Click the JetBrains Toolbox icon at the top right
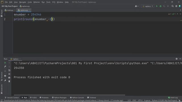Image resolution: width=182 pixels, height=102 pixels. (180, 6)
